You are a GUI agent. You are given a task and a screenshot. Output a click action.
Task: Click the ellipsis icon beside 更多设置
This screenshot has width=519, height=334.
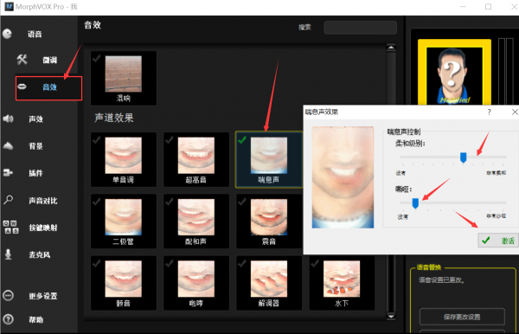[x=8, y=295]
